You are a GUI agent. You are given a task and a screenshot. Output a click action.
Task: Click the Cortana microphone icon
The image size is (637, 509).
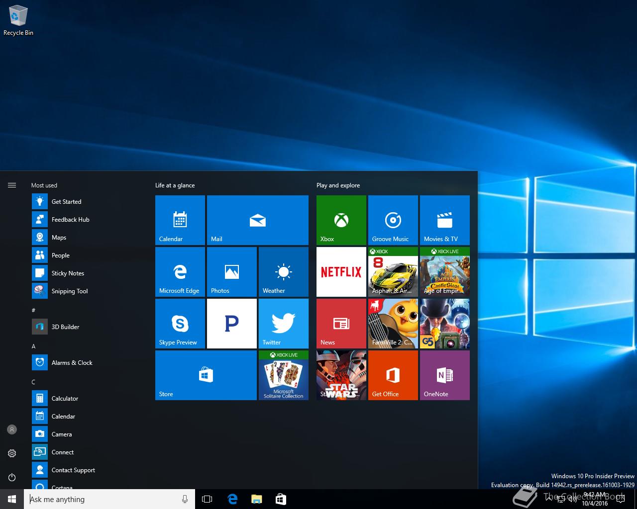click(x=185, y=499)
